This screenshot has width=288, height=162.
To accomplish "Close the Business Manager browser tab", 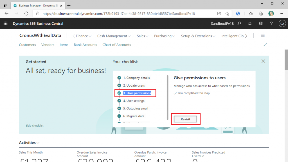I will 61,6.
